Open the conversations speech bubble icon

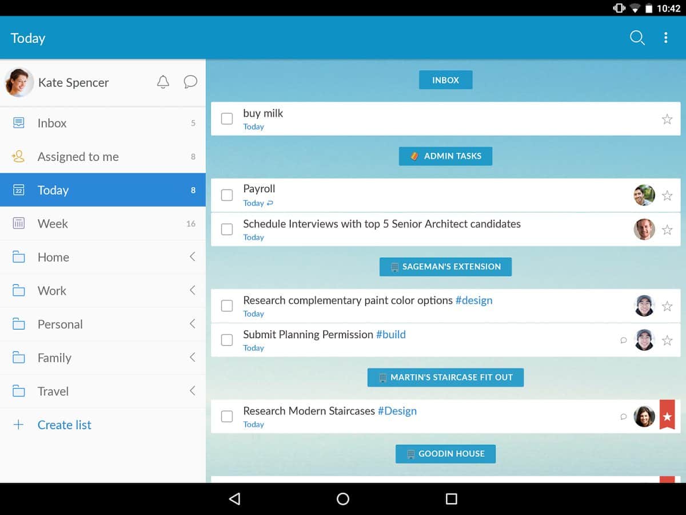click(x=190, y=82)
